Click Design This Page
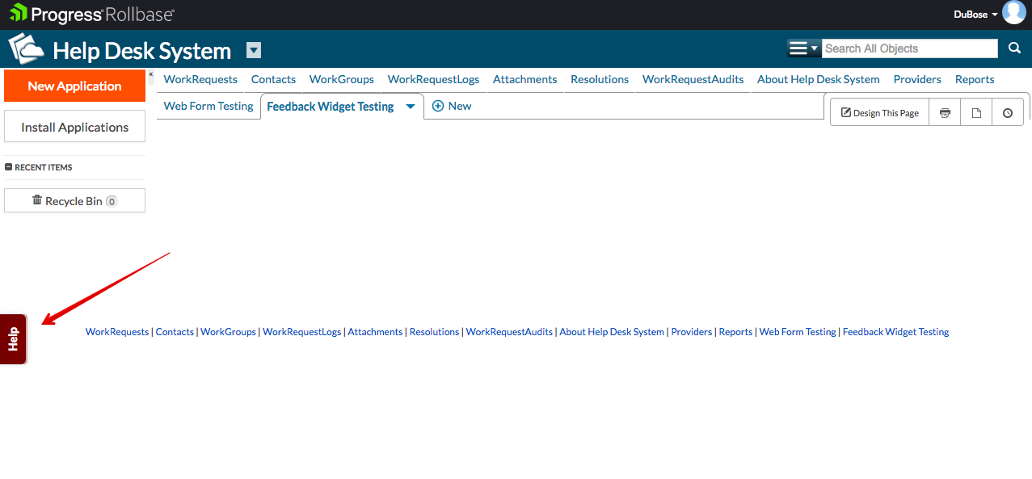This screenshot has height=479, width=1032. click(880, 113)
